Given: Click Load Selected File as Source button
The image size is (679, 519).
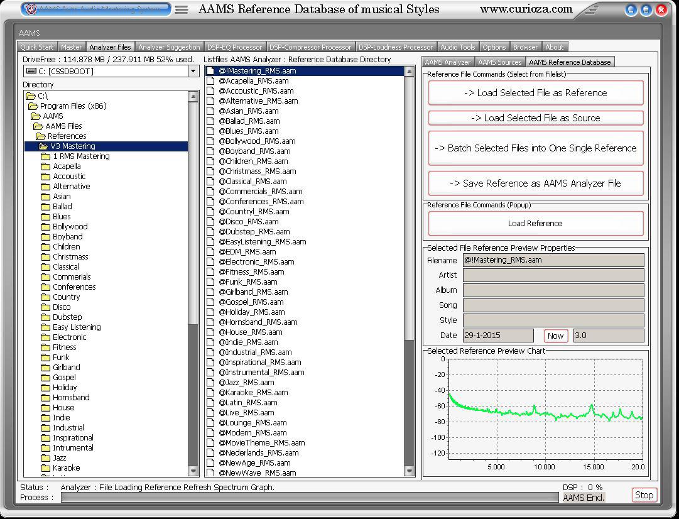Looking at the screenshot, I should click(536, 118).
